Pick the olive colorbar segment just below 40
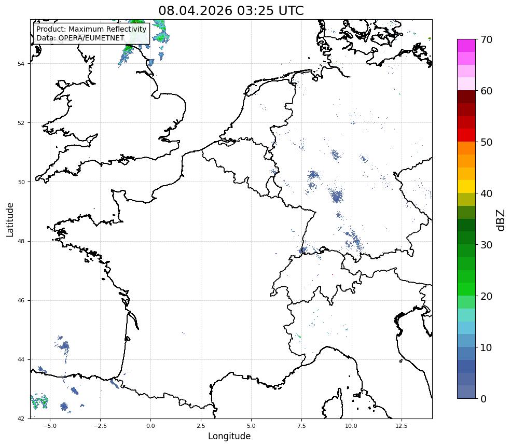Image resolution: width=511 pixels, height=446 pixels. click(466, 200)
